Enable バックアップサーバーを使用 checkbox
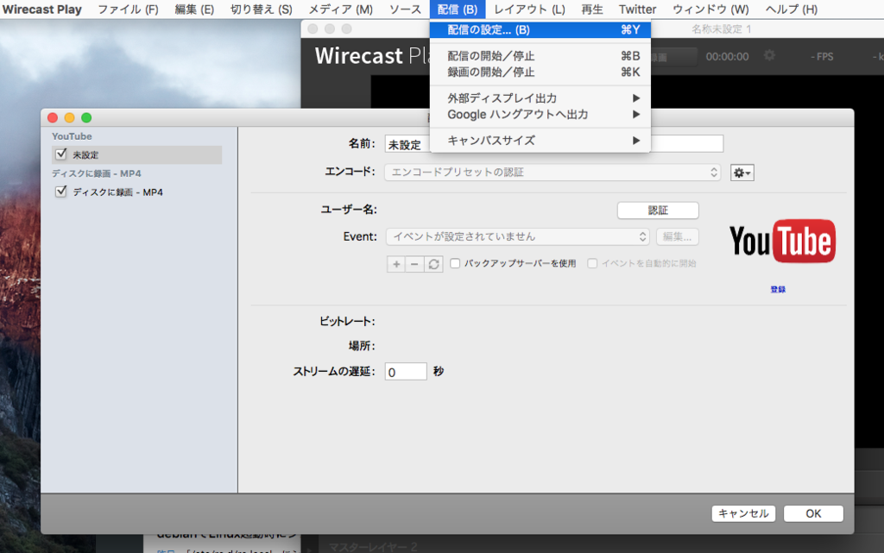 [x=455, y=263]
